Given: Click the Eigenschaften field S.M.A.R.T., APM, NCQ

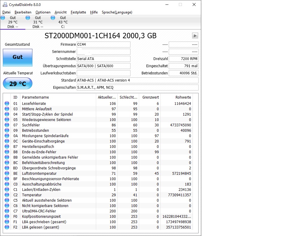Looking at the screenshot, I should click(138, 88).
